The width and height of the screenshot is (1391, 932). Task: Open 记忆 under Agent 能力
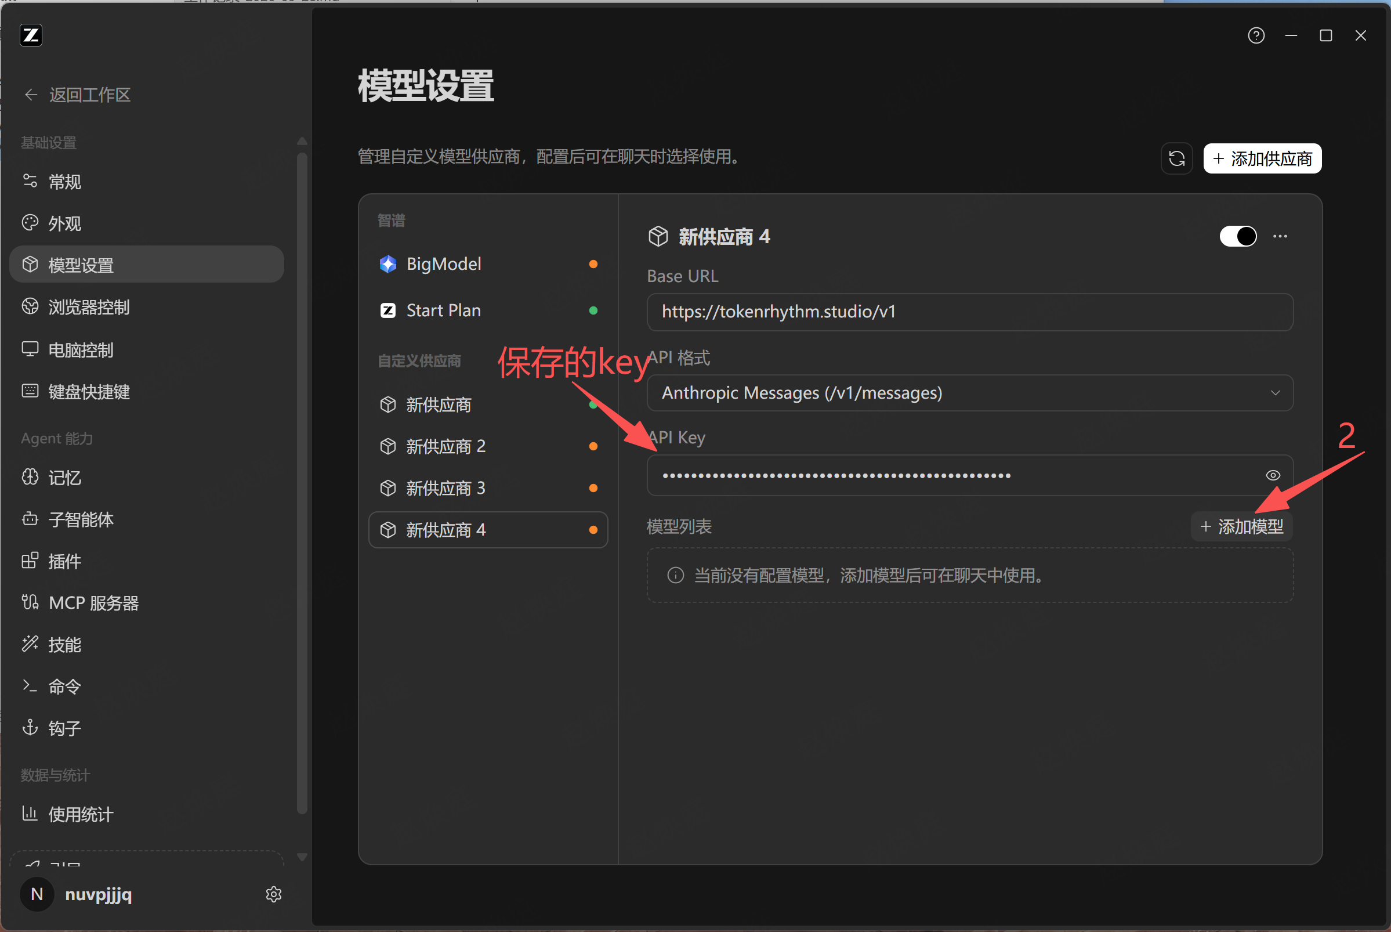(146, 478)
